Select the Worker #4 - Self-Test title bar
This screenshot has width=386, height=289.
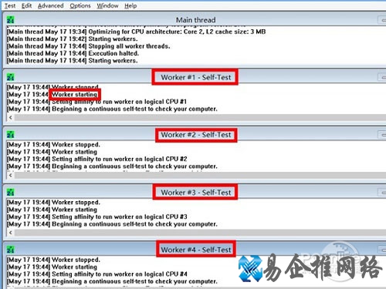tap(195, 250)
